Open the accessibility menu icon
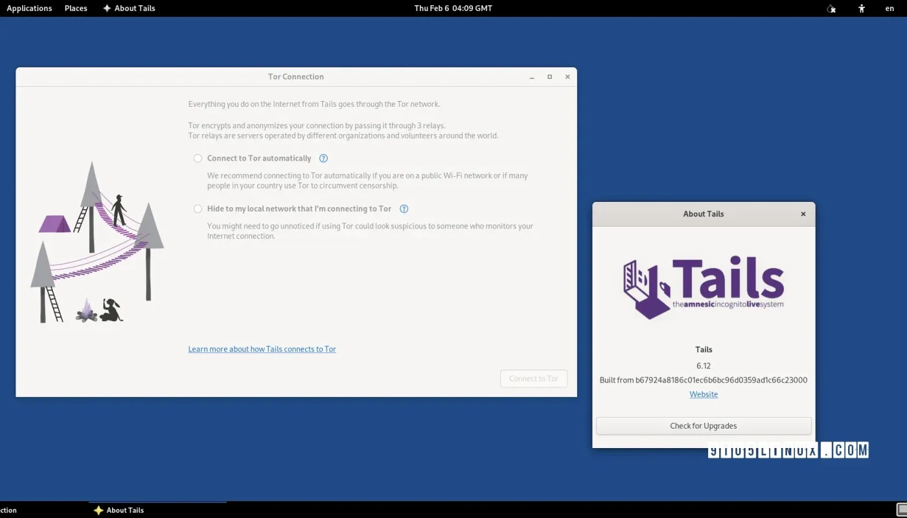907x518 pixels. [x=861, y=8]
